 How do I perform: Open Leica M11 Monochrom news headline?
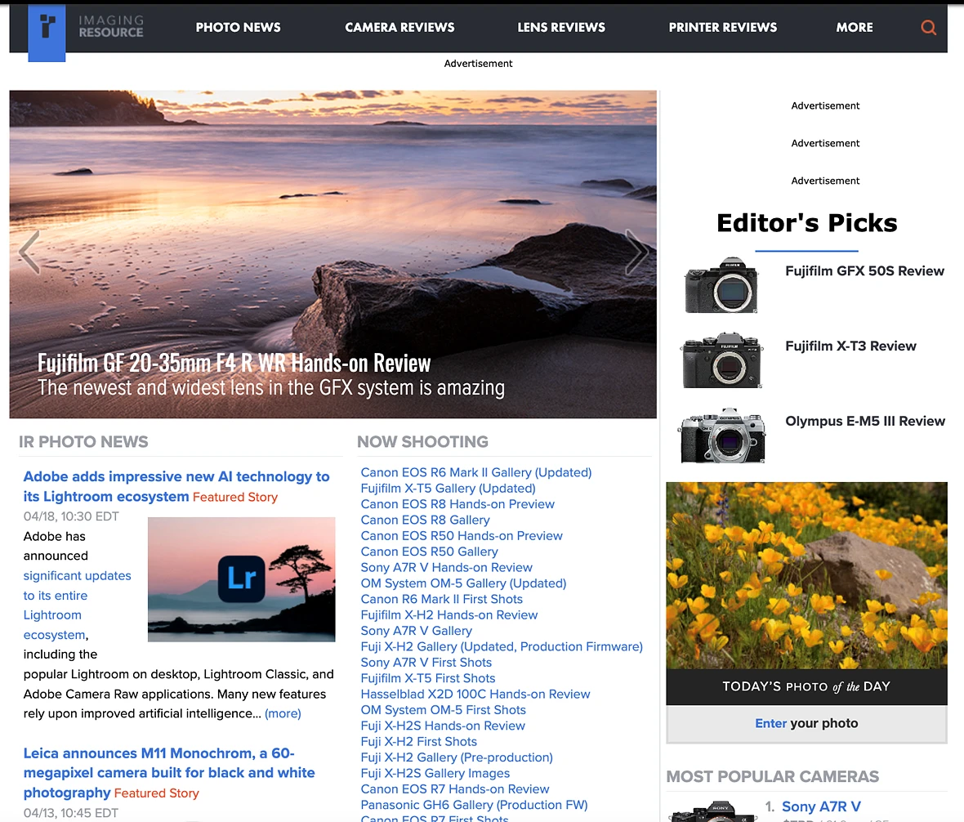tap(169, 773)
